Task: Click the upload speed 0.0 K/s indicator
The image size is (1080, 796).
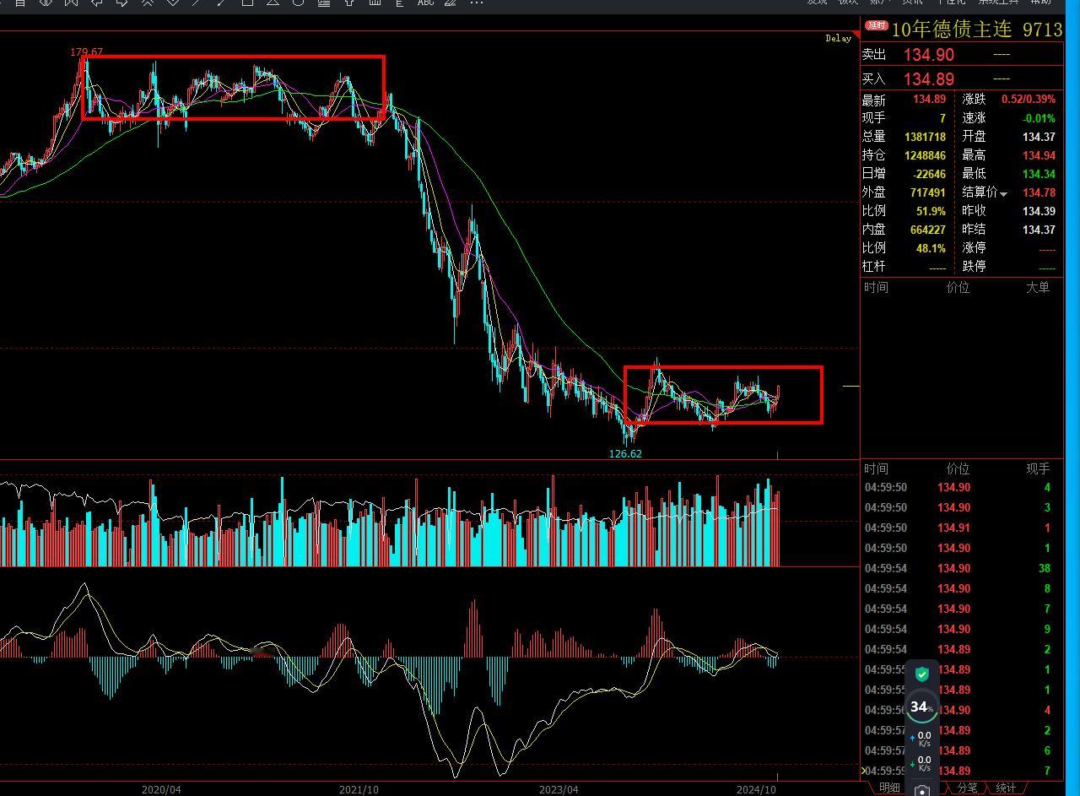Action: [x=923, y=739]
